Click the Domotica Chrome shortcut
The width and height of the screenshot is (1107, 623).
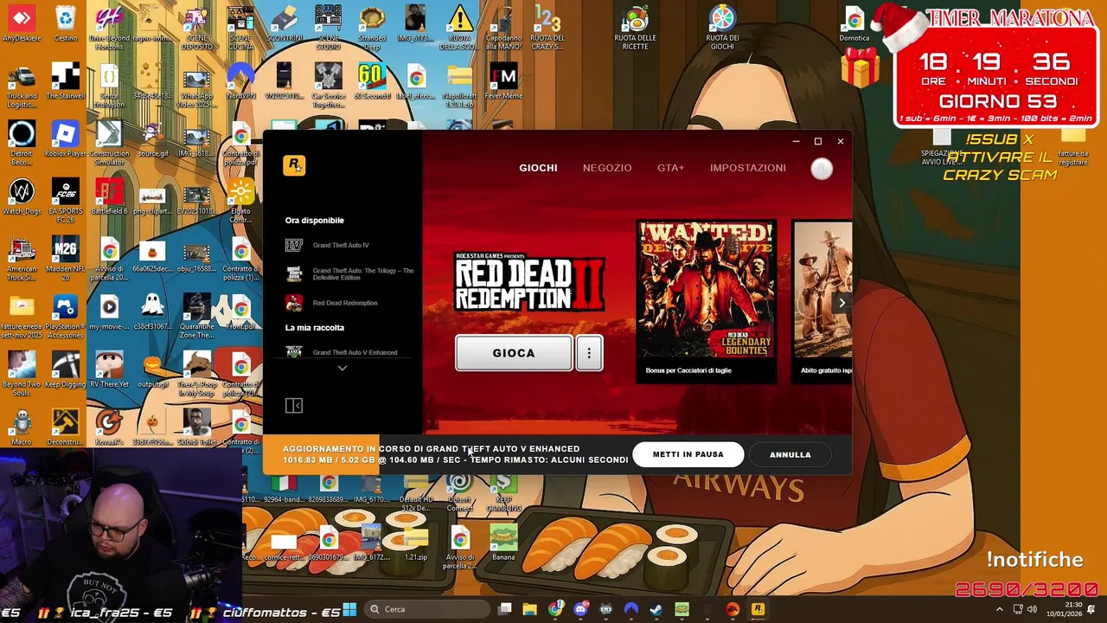click(854, 24)
